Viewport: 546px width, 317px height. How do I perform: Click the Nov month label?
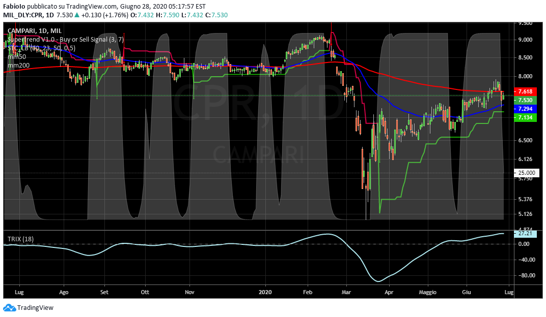tap(189, 292)
